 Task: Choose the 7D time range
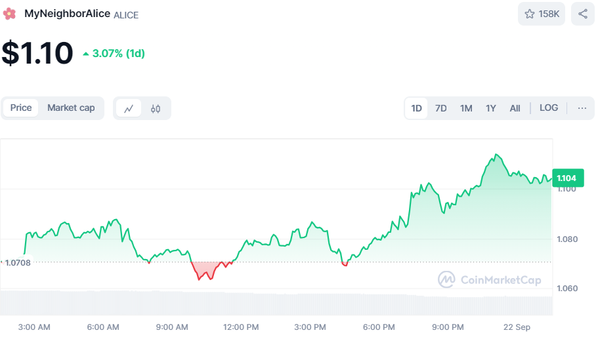click(x=441, y=108)
